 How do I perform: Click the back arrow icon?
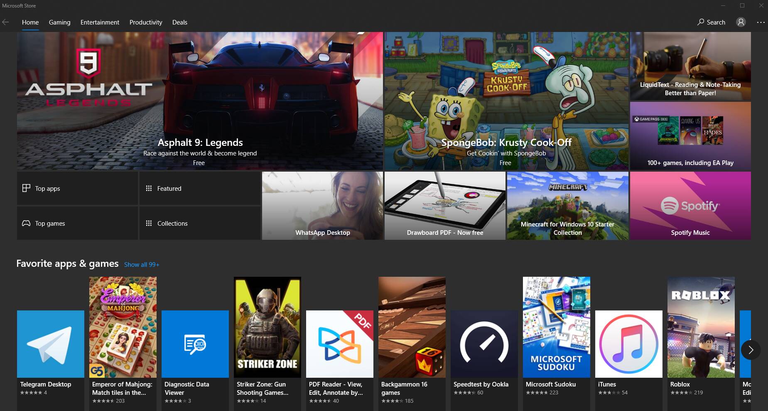coord(6,22)
